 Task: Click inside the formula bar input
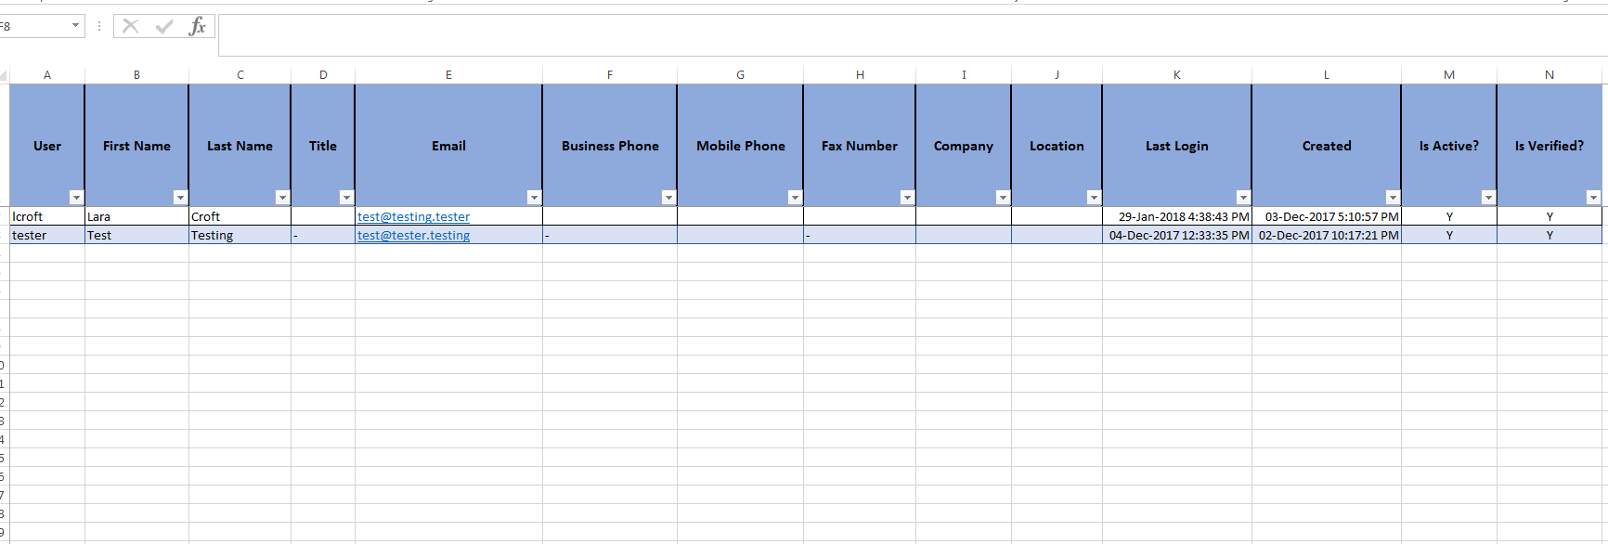pyautogui.click(x=913, y=34)
